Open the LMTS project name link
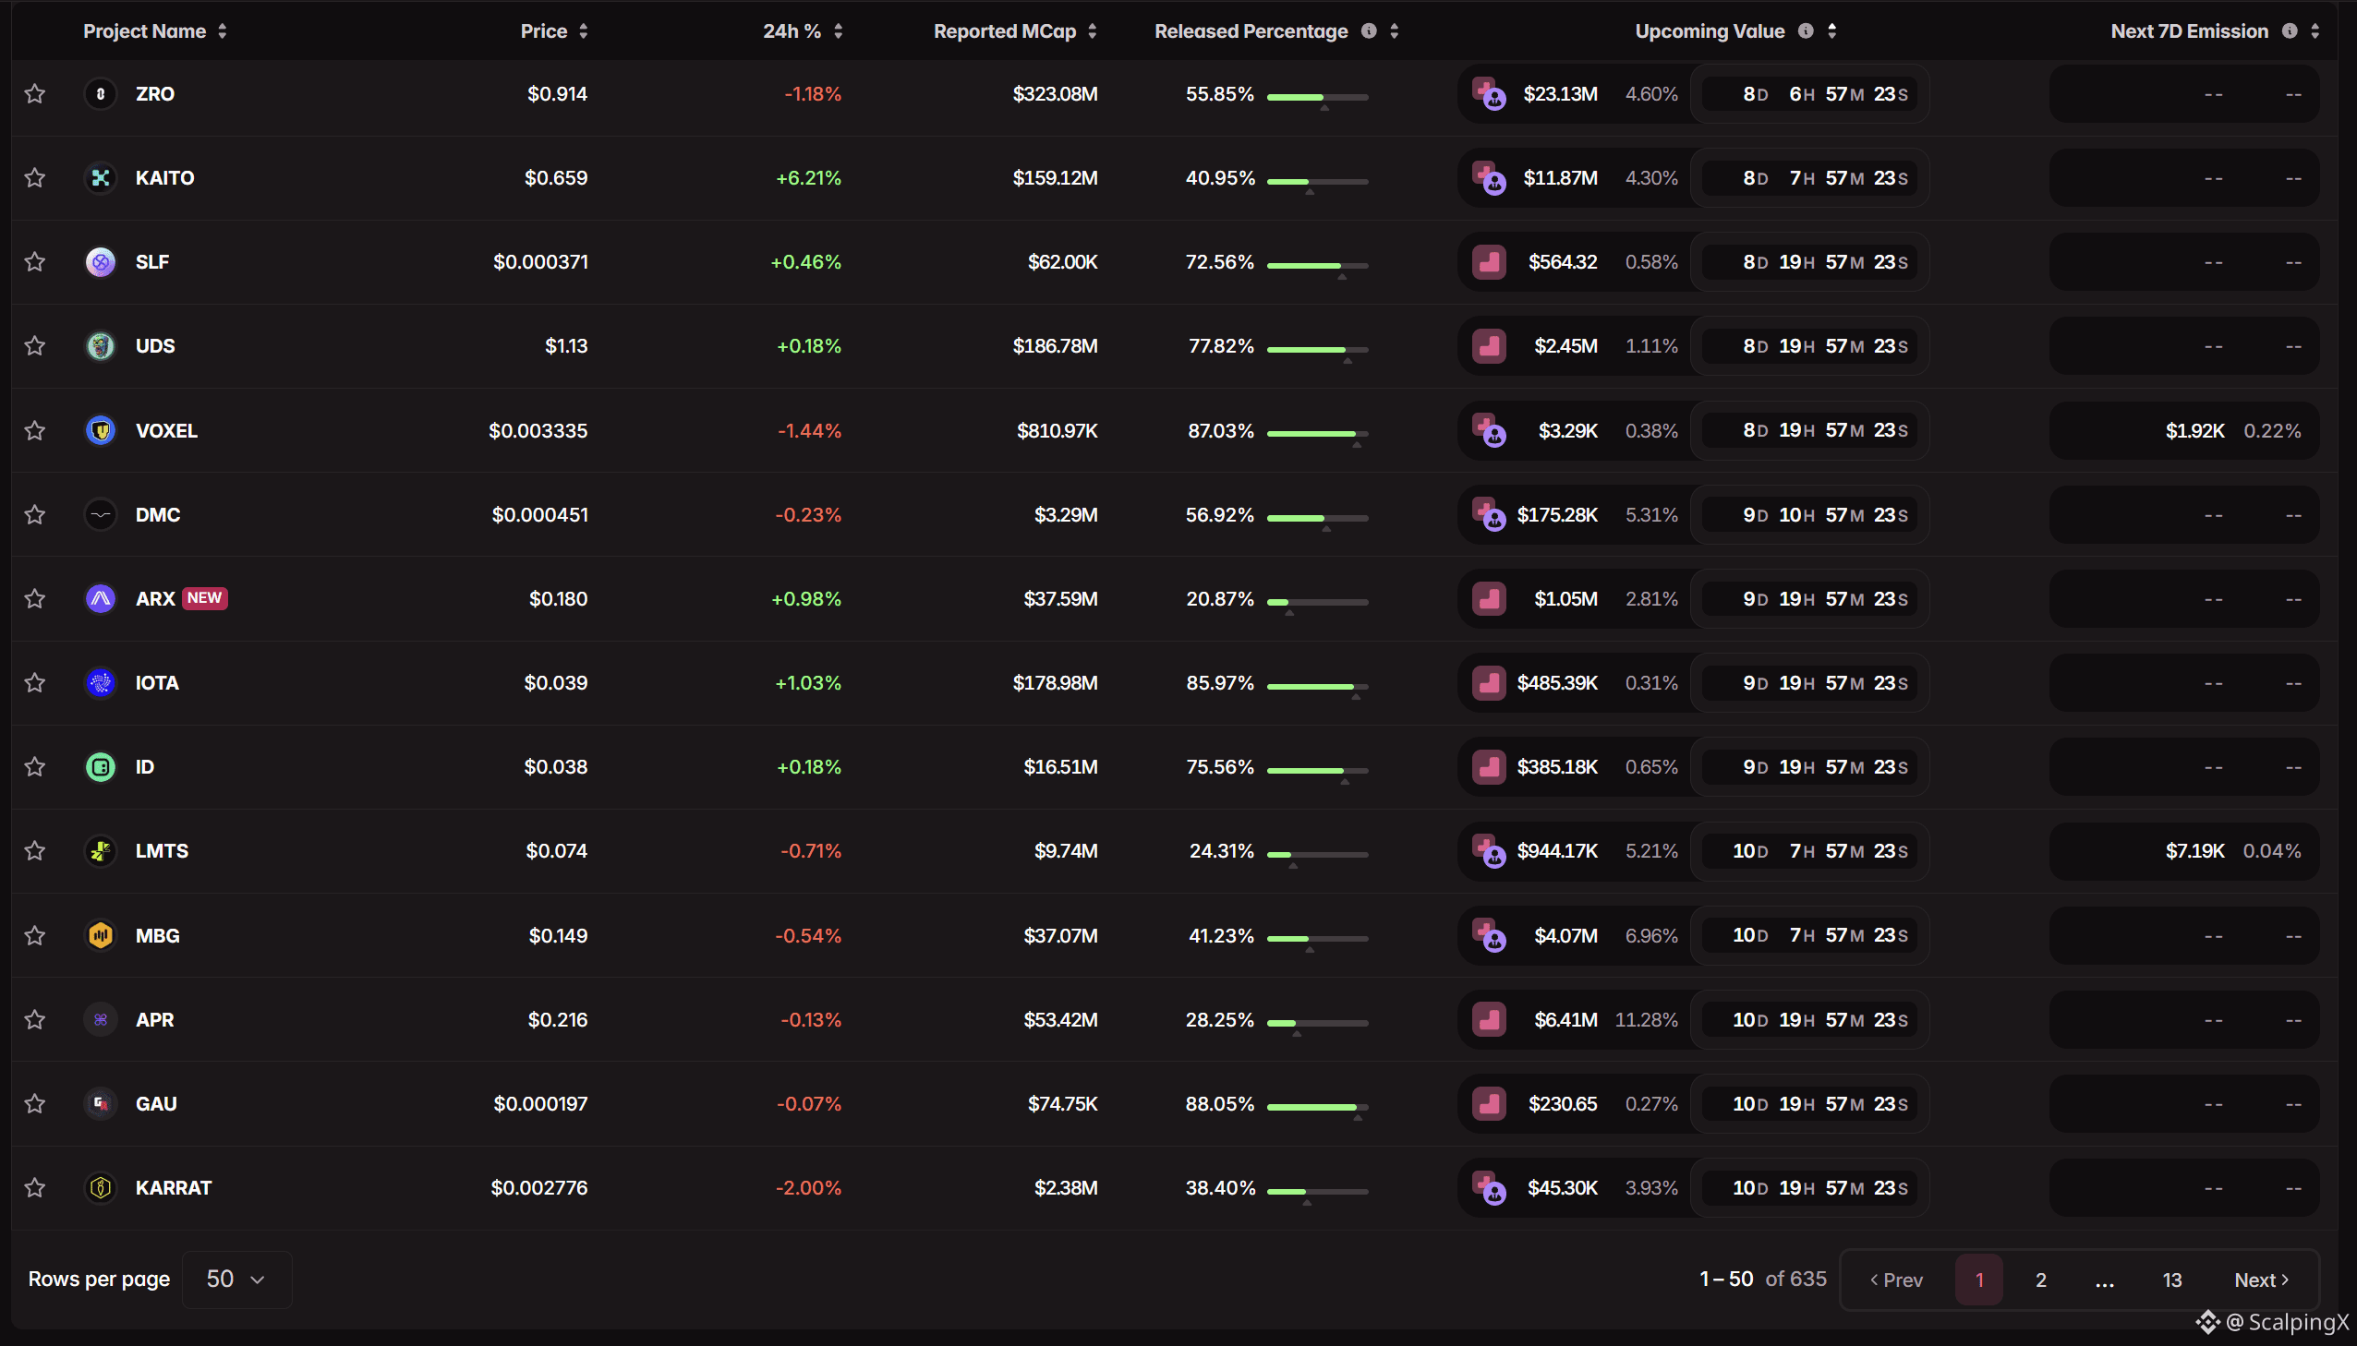This screenshot has width=2357, height=1346. 162,850
